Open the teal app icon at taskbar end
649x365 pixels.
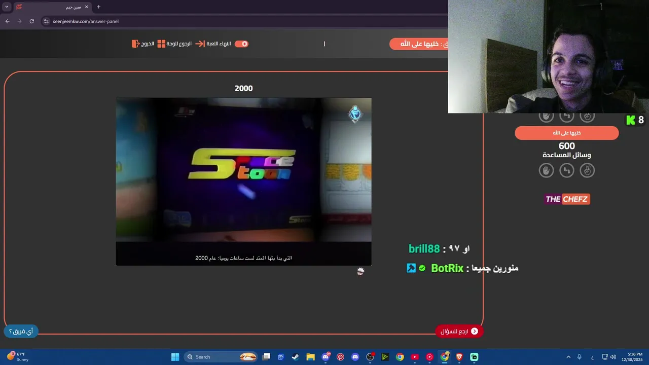point(474,357)
